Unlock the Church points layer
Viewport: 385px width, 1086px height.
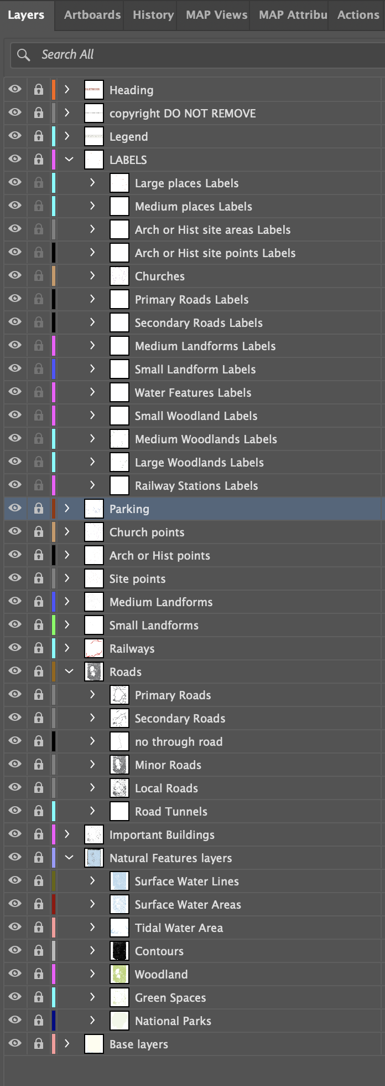point(39,532)
